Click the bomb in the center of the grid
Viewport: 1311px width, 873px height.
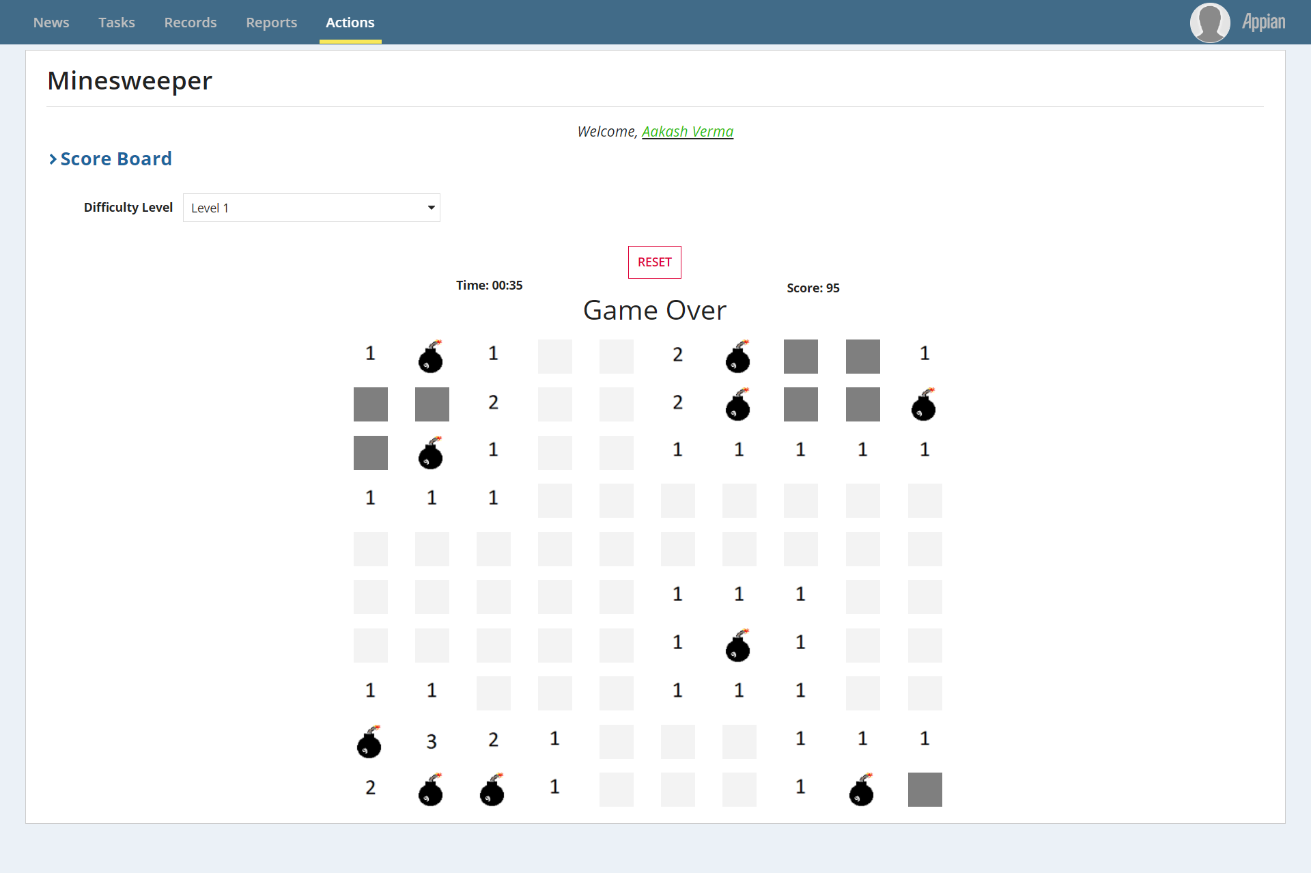click(738, 646)
